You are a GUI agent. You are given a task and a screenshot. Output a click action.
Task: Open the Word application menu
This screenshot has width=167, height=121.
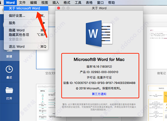[10, 2]
